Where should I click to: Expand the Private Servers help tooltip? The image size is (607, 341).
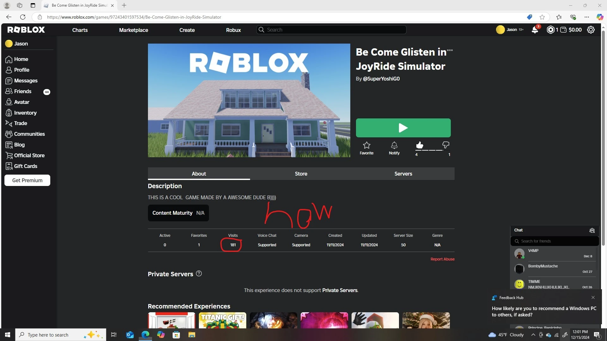199,273
